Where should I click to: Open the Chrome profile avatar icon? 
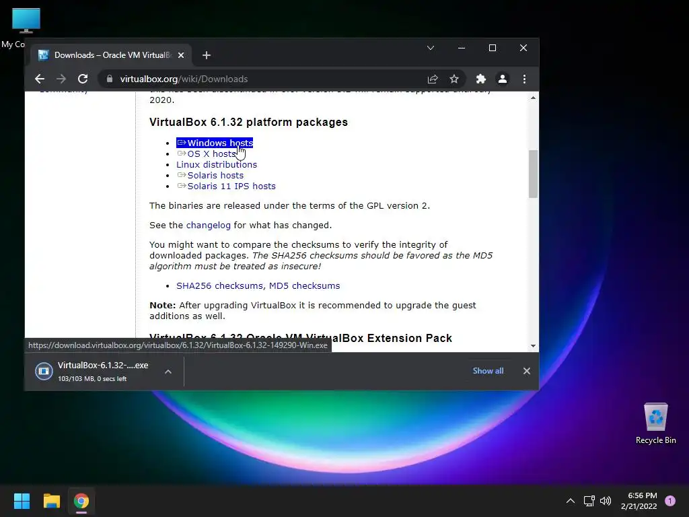pyautogui.click(x=502, y=79)
